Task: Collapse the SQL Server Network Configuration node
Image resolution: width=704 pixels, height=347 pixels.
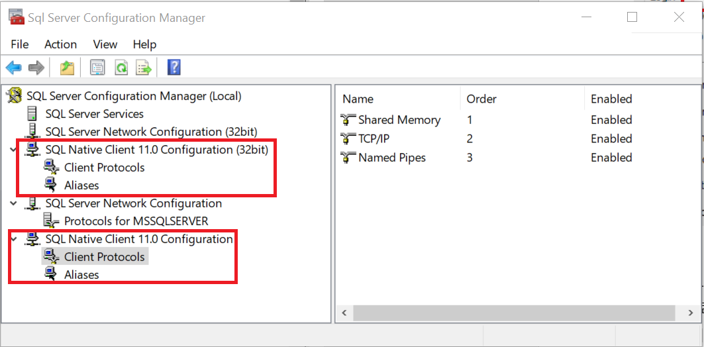Action: [x=15, y=203]
